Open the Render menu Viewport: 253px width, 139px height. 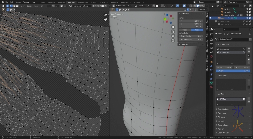[x=18, y=2]
